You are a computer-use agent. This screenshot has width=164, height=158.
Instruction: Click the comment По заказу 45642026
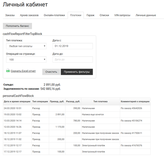(x=131, y=108)
